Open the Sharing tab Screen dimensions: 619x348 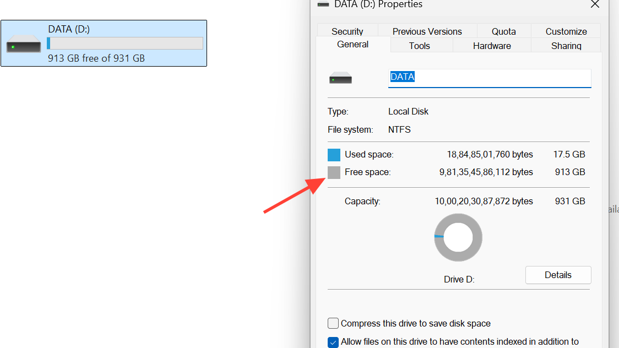(x=566, y=46)
